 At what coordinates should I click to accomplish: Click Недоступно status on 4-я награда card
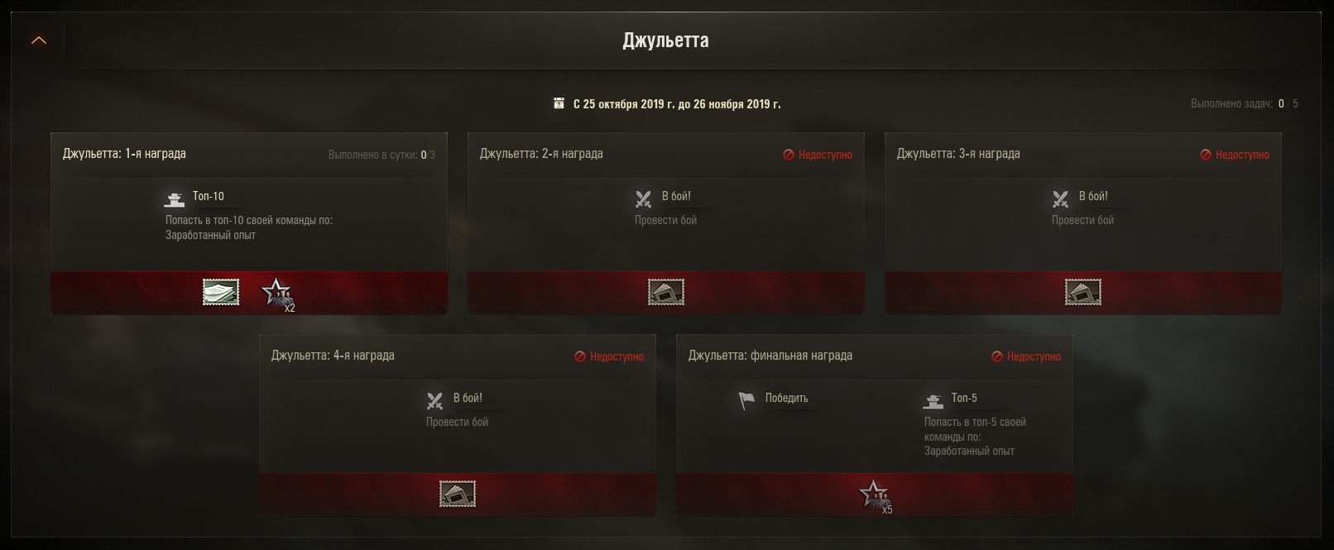coord(609,356)
